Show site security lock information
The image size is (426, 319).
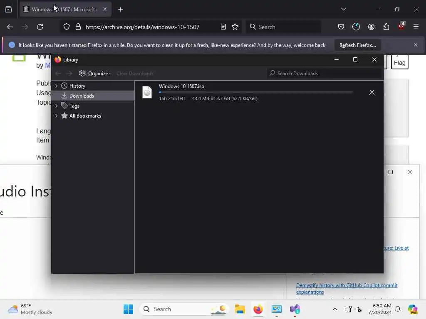coord(78,27)
